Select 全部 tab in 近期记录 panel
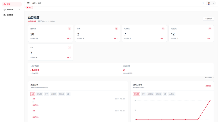The width and height of the screenshot is (218, 122). click(33, 94)
